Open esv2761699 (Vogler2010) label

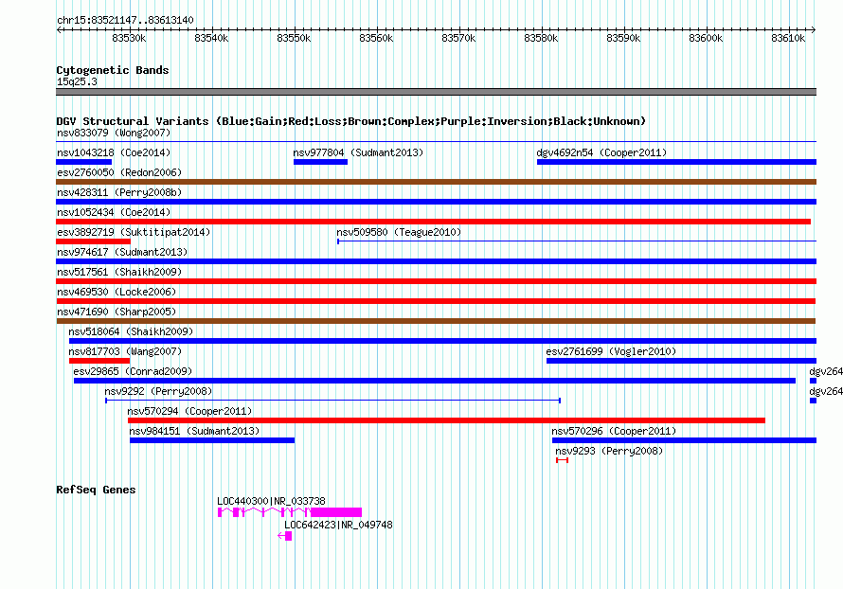(611, 351)
